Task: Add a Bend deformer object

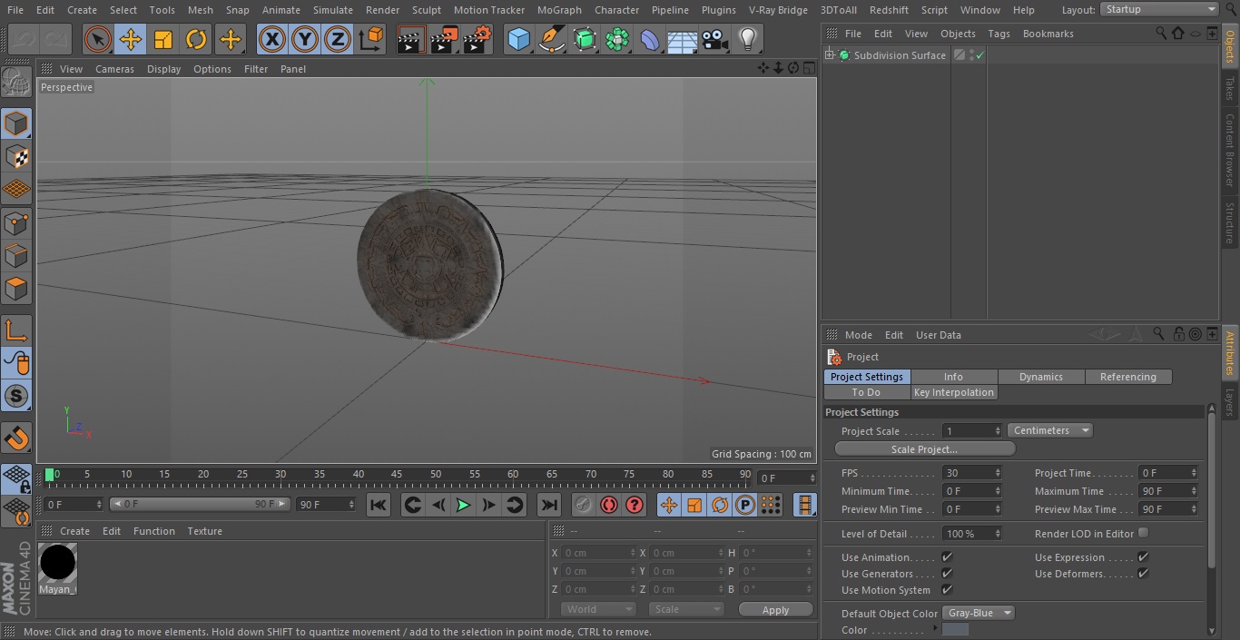Action: click(650, 40)
